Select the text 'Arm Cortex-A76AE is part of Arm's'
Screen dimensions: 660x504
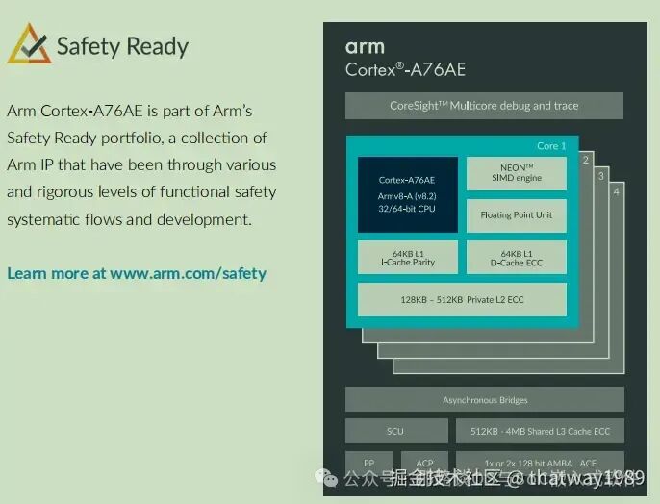tap(130, 111)
